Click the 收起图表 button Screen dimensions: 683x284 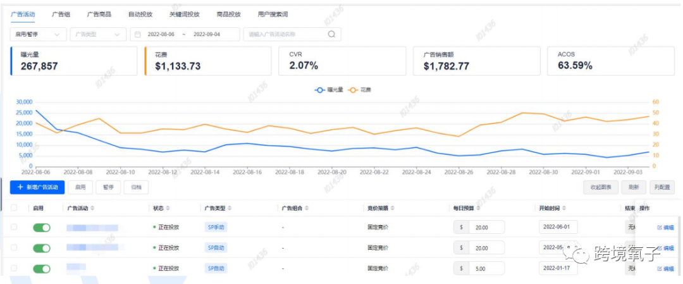point(601,187)
